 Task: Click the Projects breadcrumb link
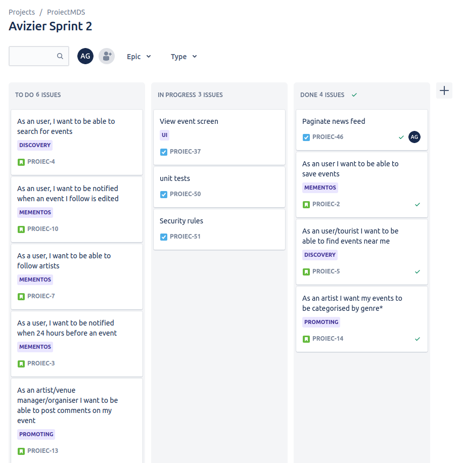click(x=22, y=12)
